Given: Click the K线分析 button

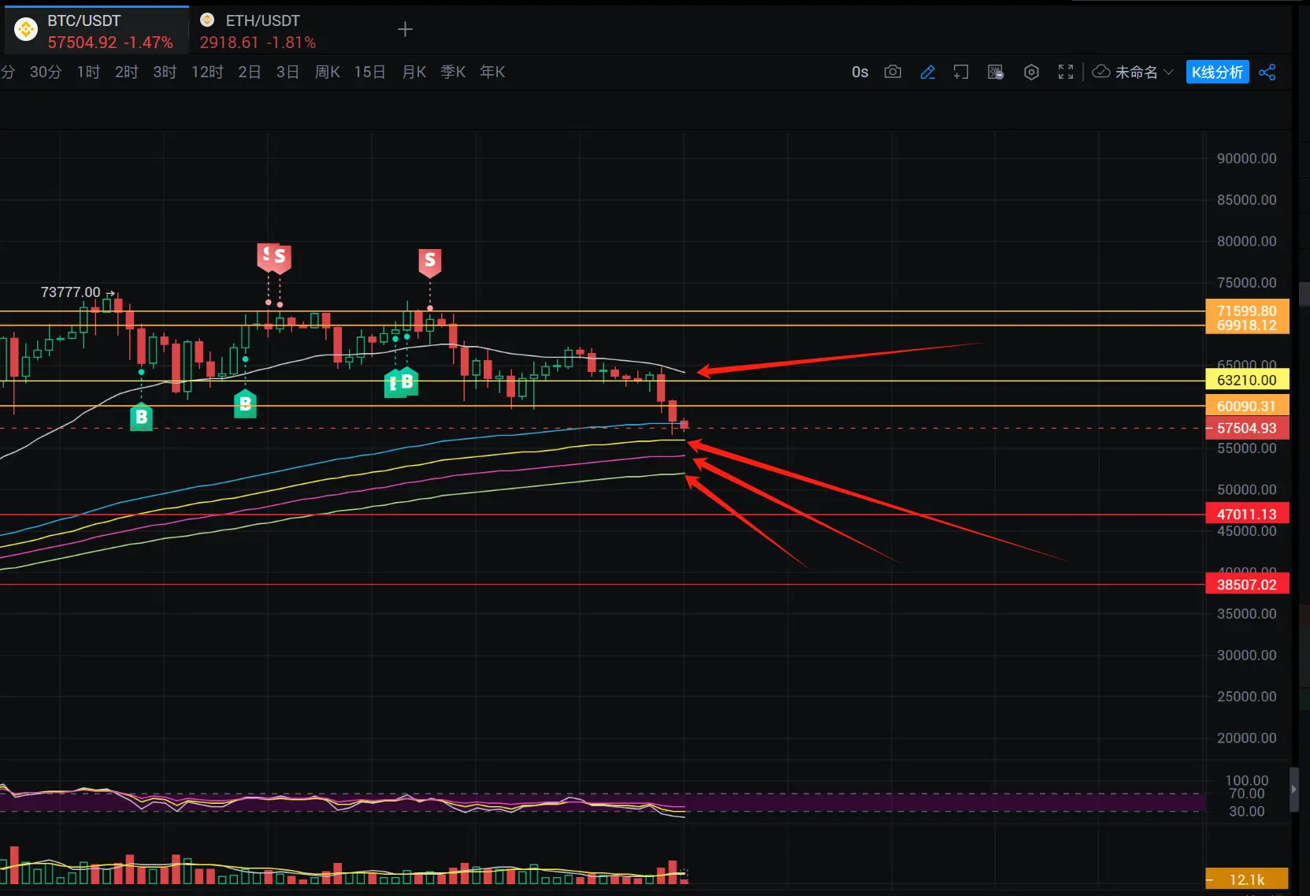Looking at the screenshot, I should point(1217,72).
